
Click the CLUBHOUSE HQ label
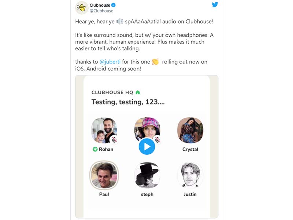click(112, 92)
